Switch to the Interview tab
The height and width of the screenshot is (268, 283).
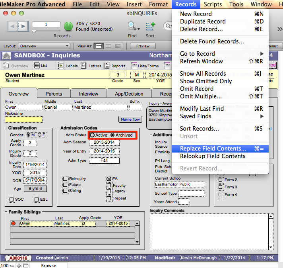point(88,94)
